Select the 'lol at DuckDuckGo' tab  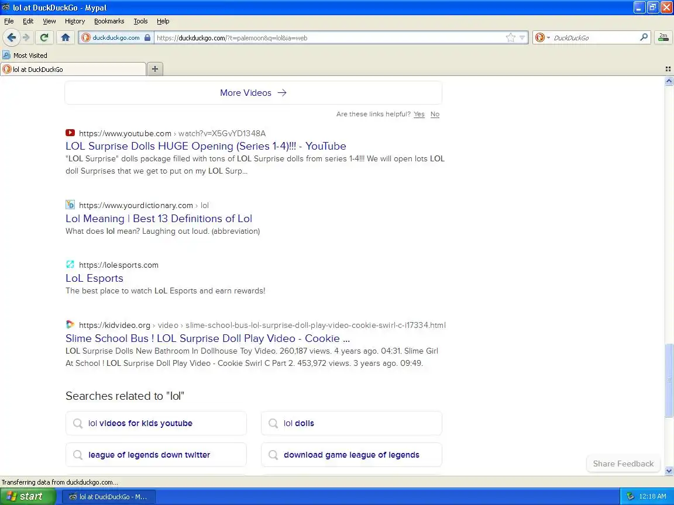pos(73,69)
